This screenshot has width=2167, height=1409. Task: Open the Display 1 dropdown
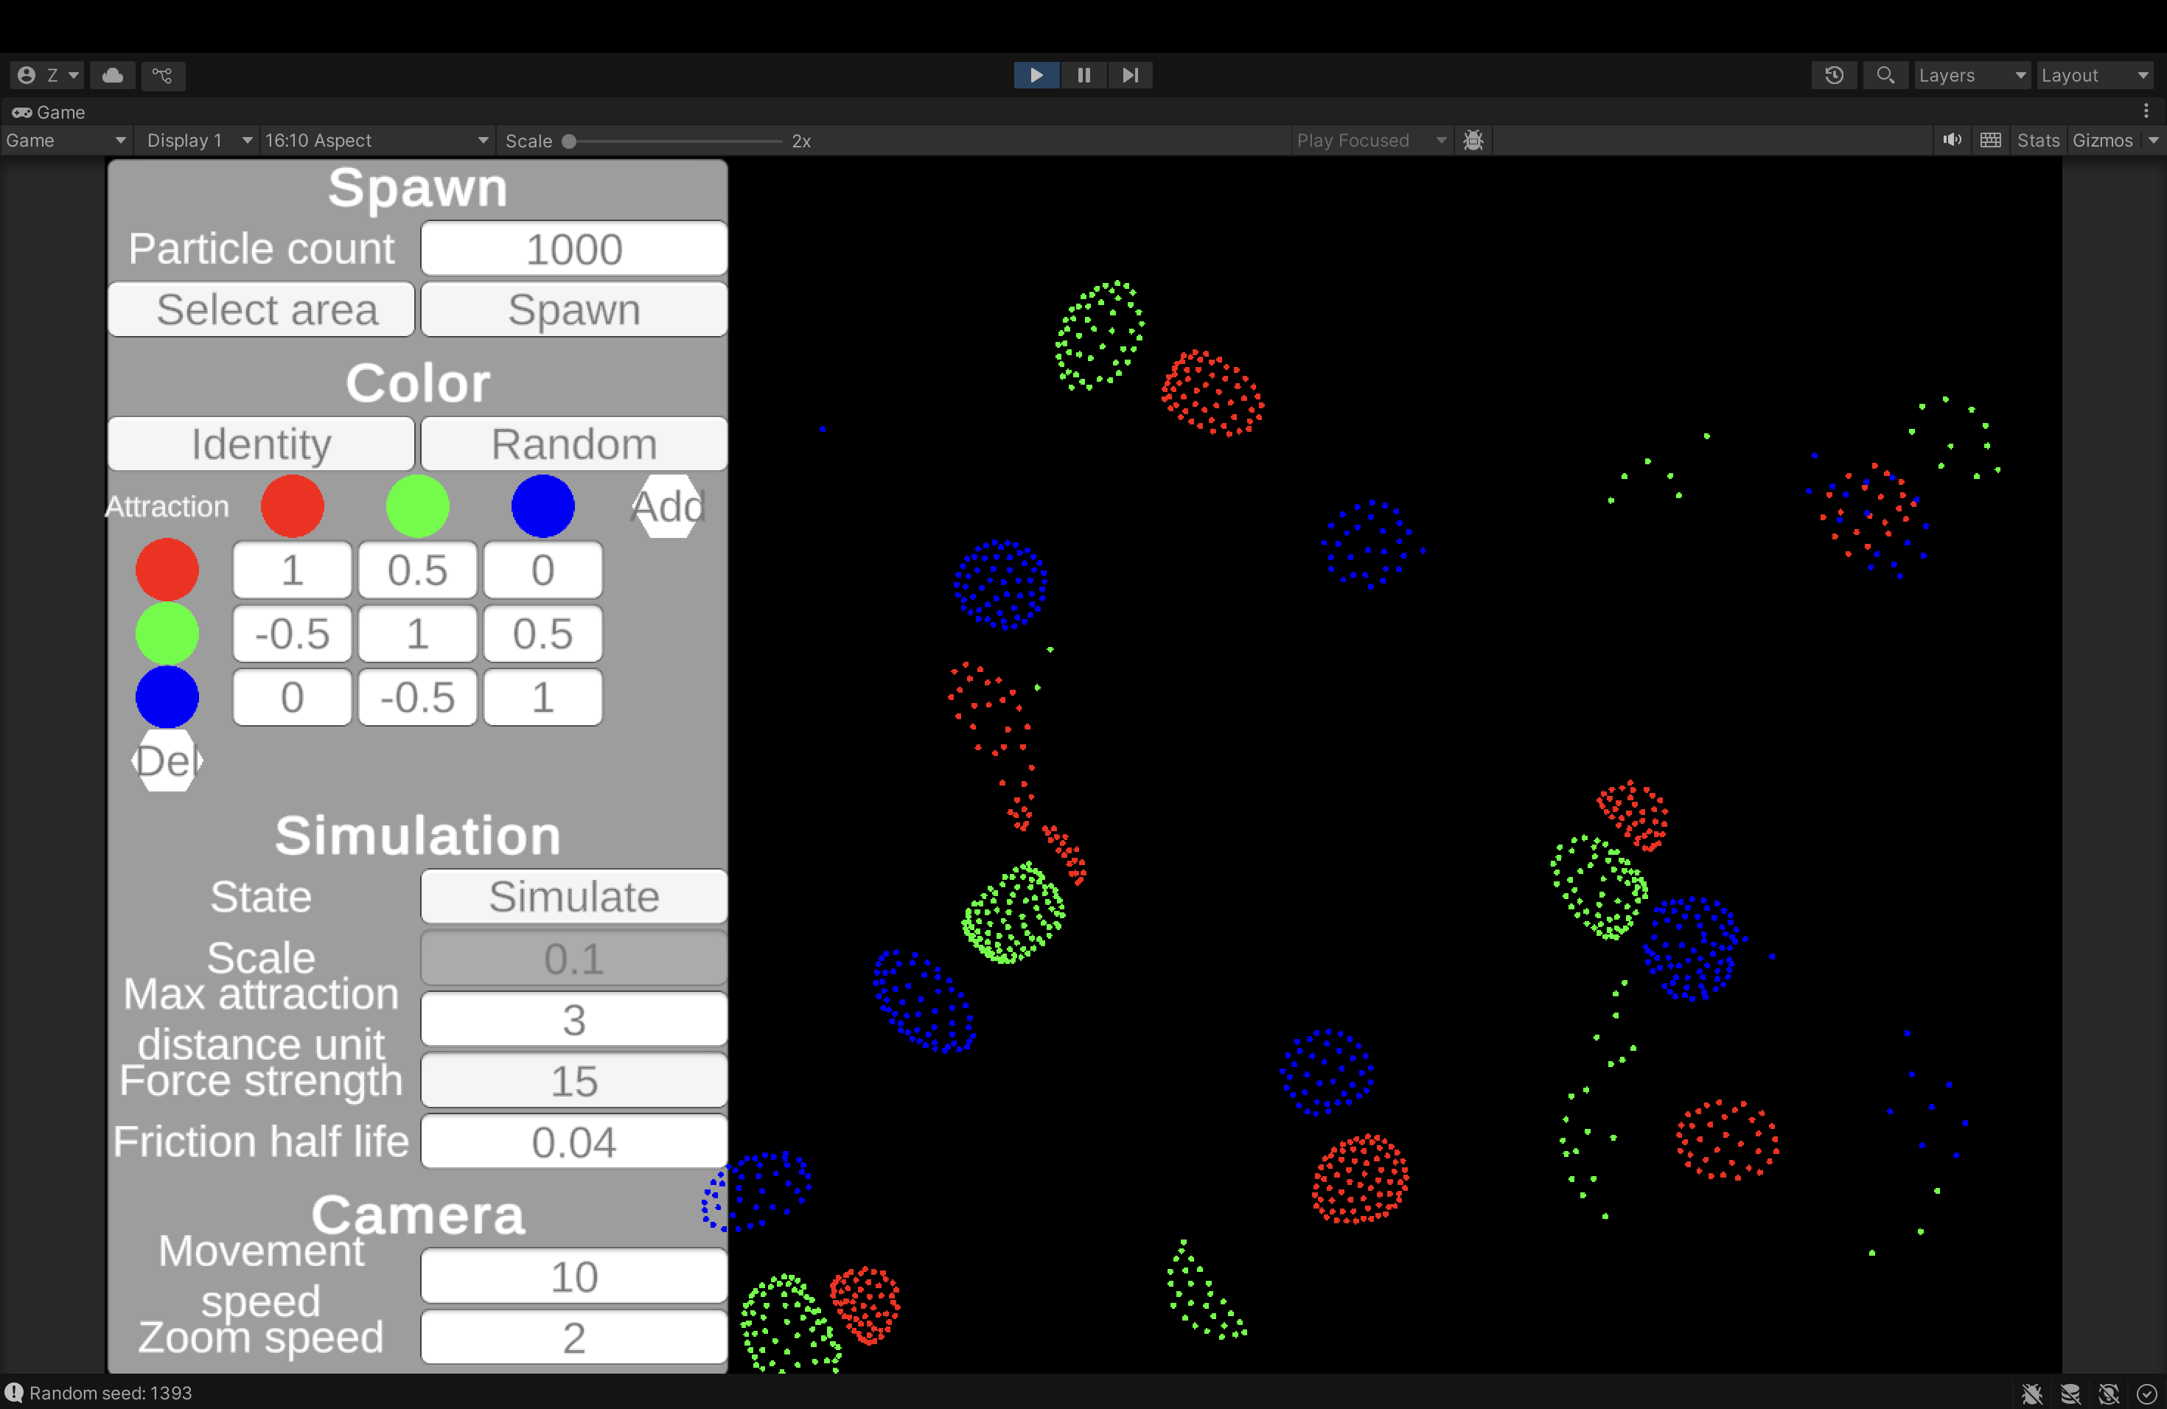coord(197,140)
